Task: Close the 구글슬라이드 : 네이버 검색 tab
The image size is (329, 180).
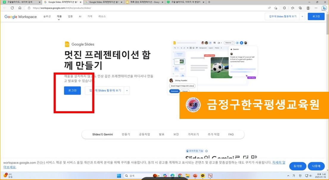Action: coord(40,2)
